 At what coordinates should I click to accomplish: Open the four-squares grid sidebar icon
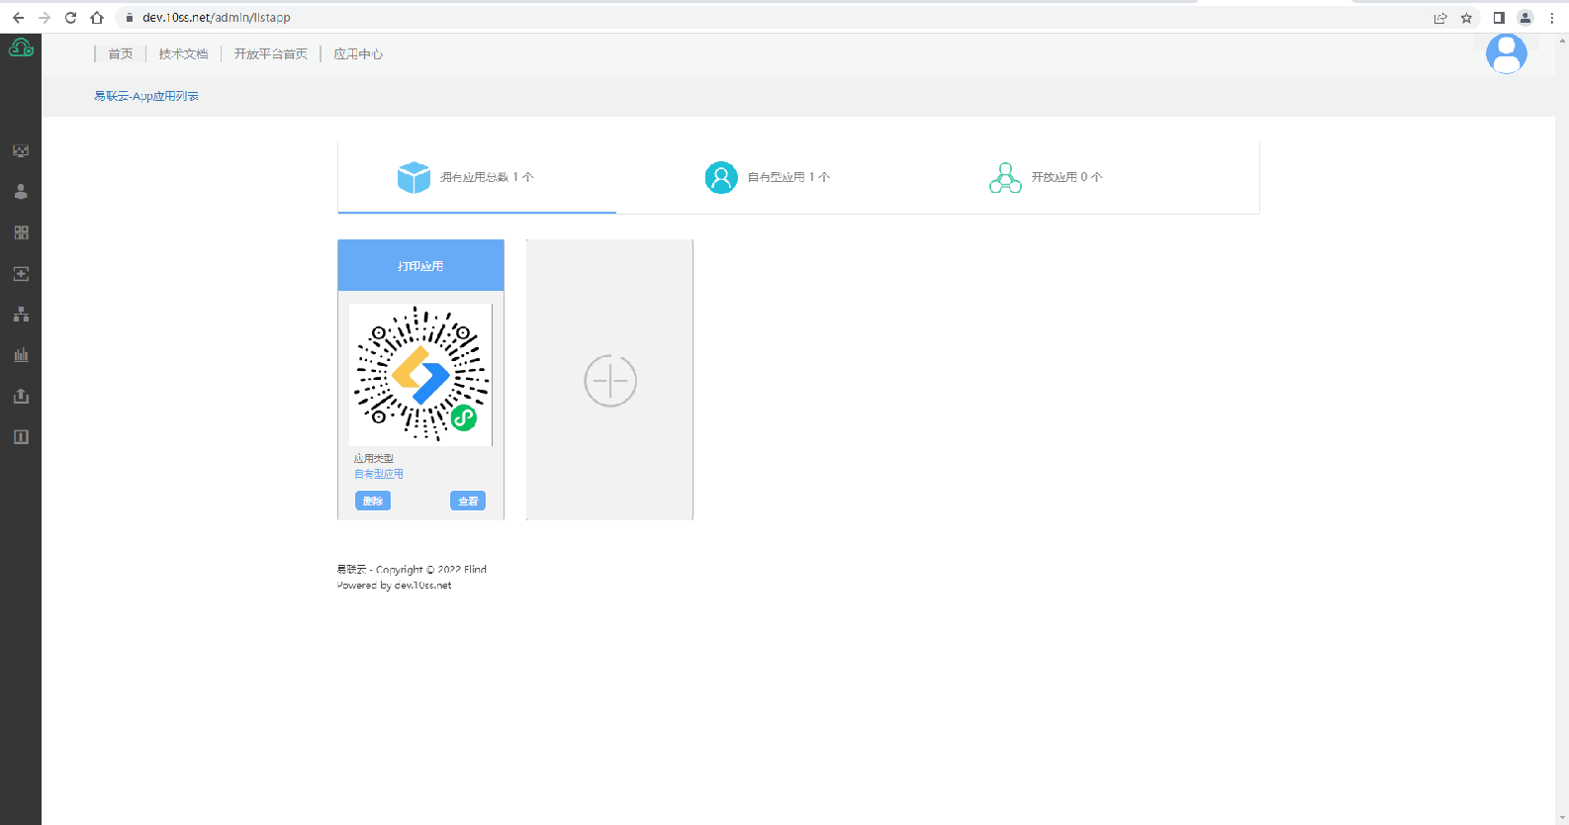[21, 232]
